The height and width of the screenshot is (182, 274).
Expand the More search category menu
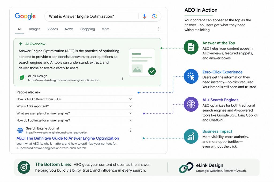105,29
